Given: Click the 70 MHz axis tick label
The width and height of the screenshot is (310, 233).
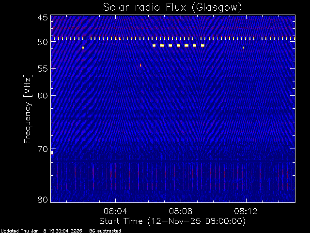Looking at the screenshot, I should point(43,149).
